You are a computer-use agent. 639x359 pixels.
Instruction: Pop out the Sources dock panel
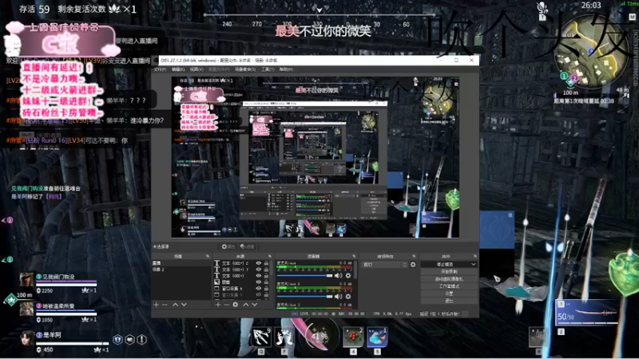click(270, 256)
